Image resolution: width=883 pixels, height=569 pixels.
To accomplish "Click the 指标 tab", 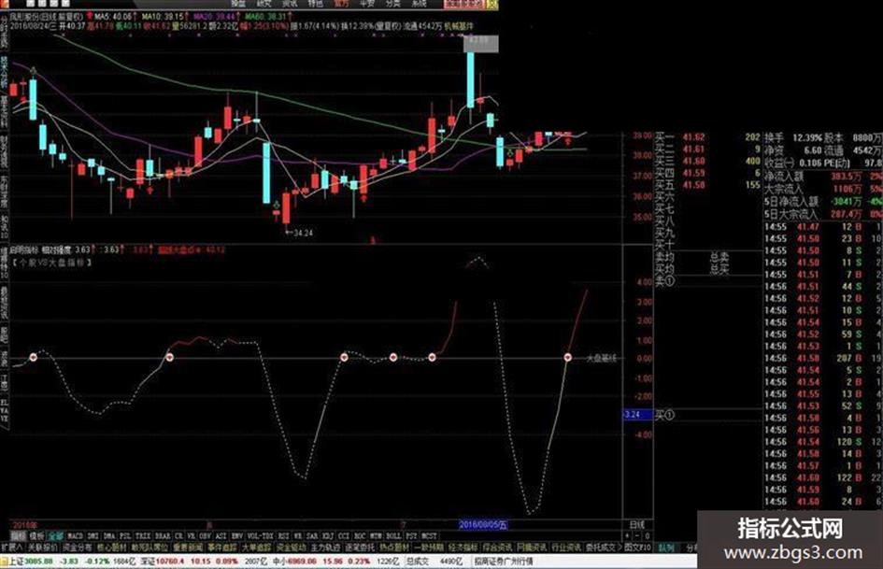I will pyautogui.click(x=19, y=535).
